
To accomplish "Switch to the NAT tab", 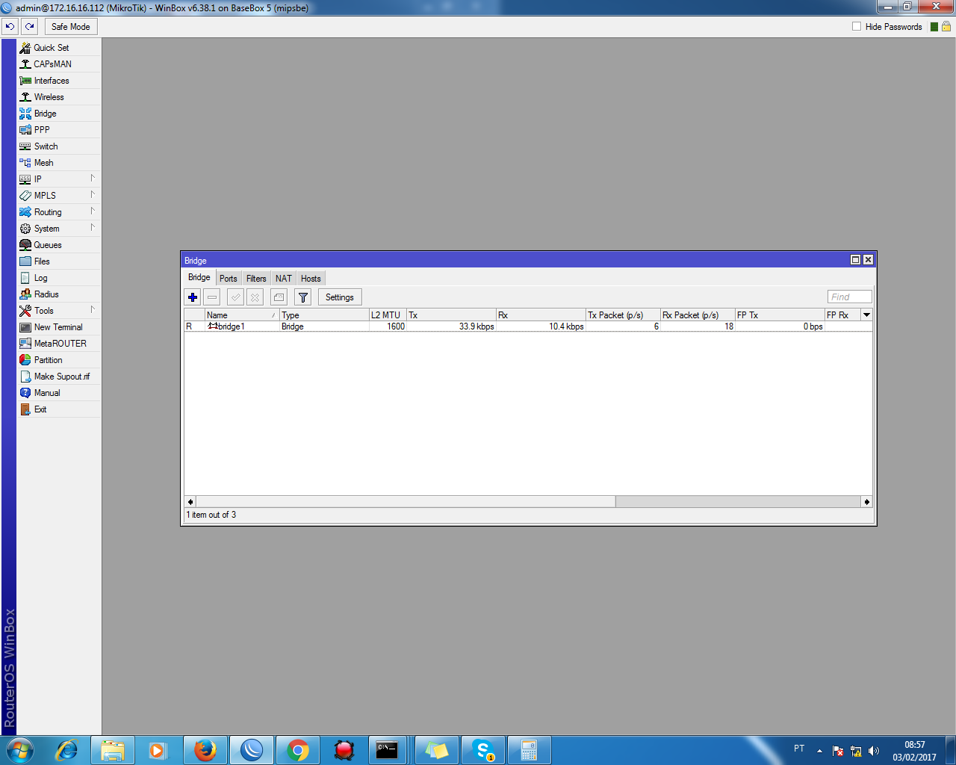I will coord(284,279).
